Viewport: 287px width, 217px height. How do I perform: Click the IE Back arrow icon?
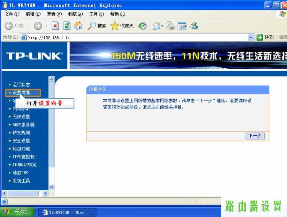tap(8, 26)
